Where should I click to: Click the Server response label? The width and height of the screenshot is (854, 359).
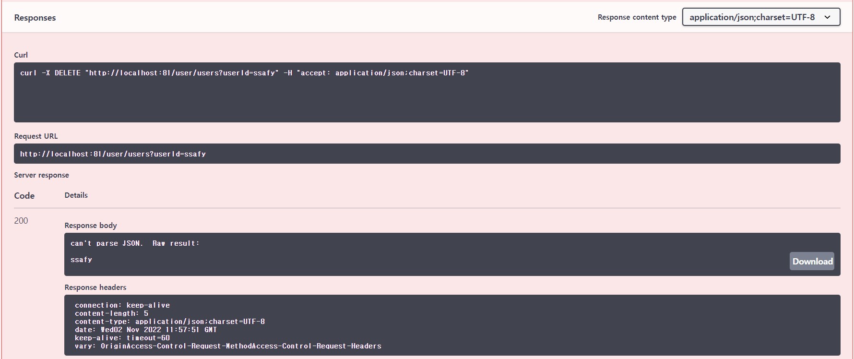tap(42, 175)
